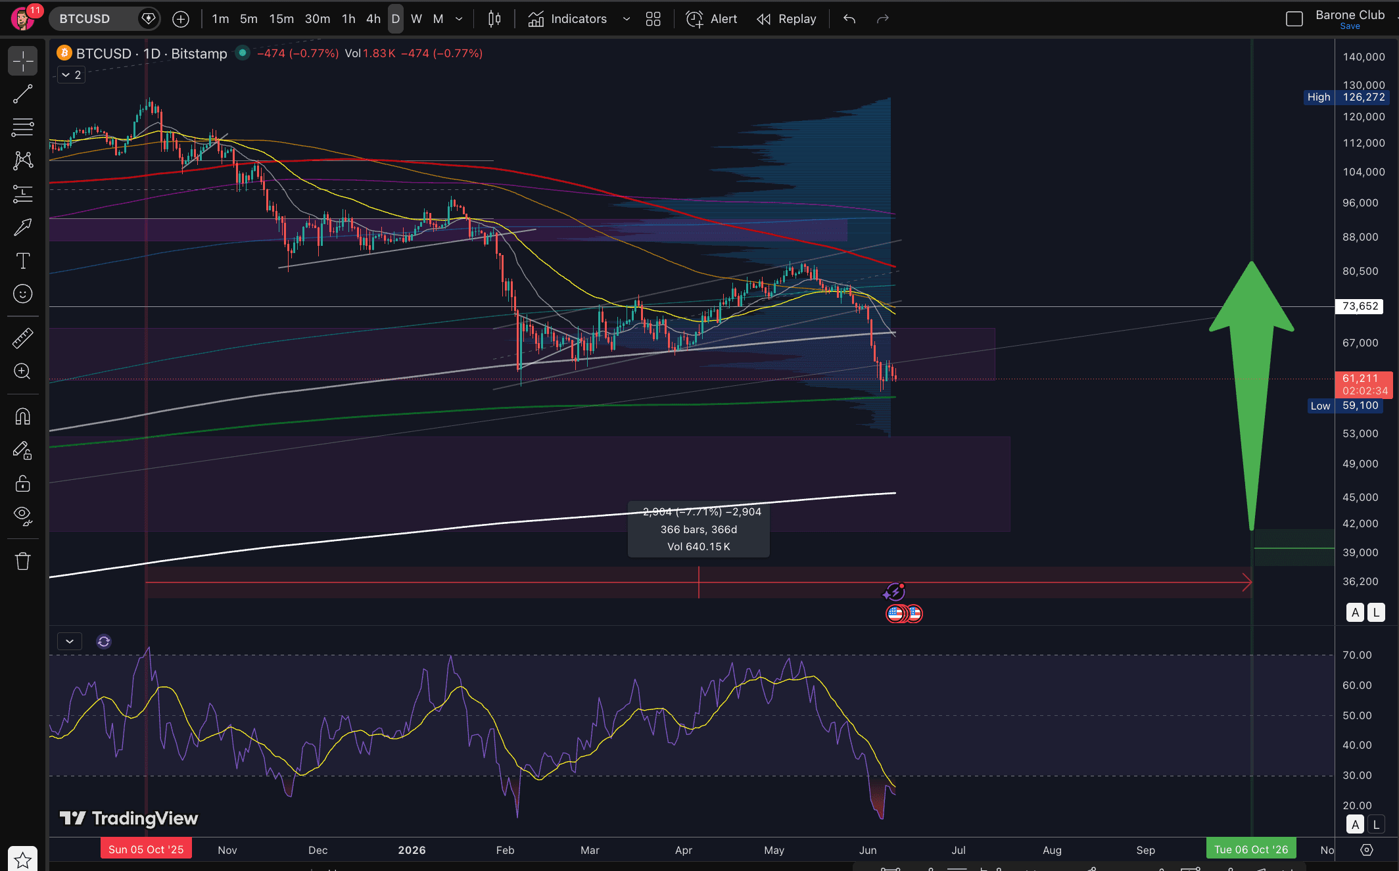
Task: Select the Text annotation tool
Action: tap(23, 261)
